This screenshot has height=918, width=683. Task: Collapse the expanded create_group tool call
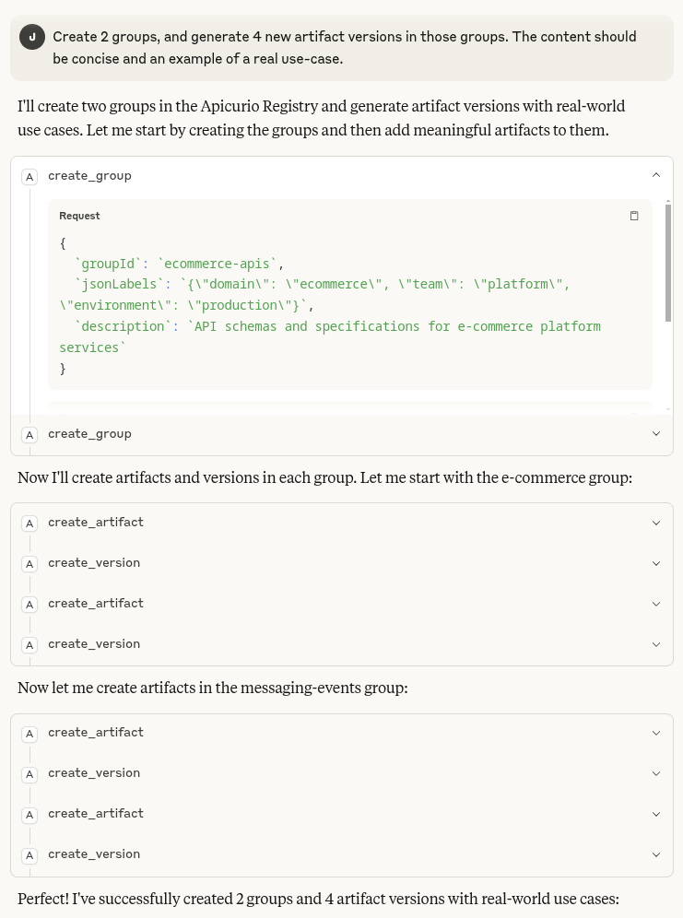pyautogui.click(x=656, y=175)
